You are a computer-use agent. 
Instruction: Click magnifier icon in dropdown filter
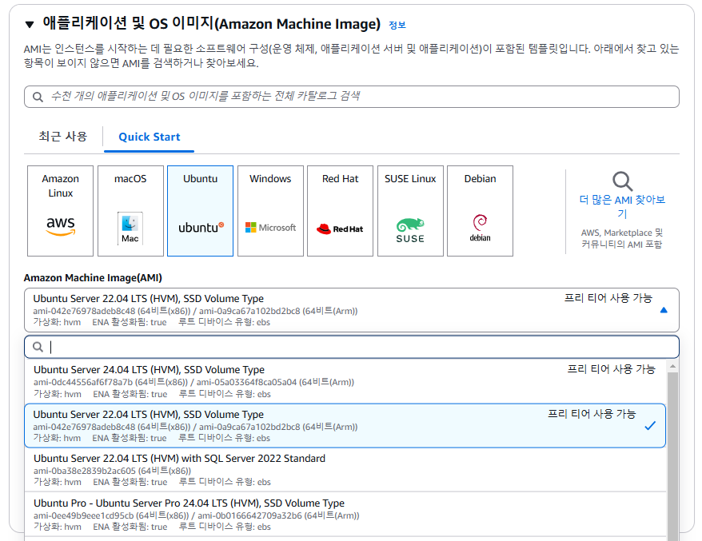click(x=38, y=348)
